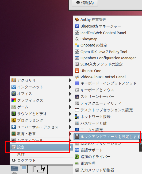Expand the インターネット submenu arrow
Screen dimensions: 142x174
click(x=70, y=87)
